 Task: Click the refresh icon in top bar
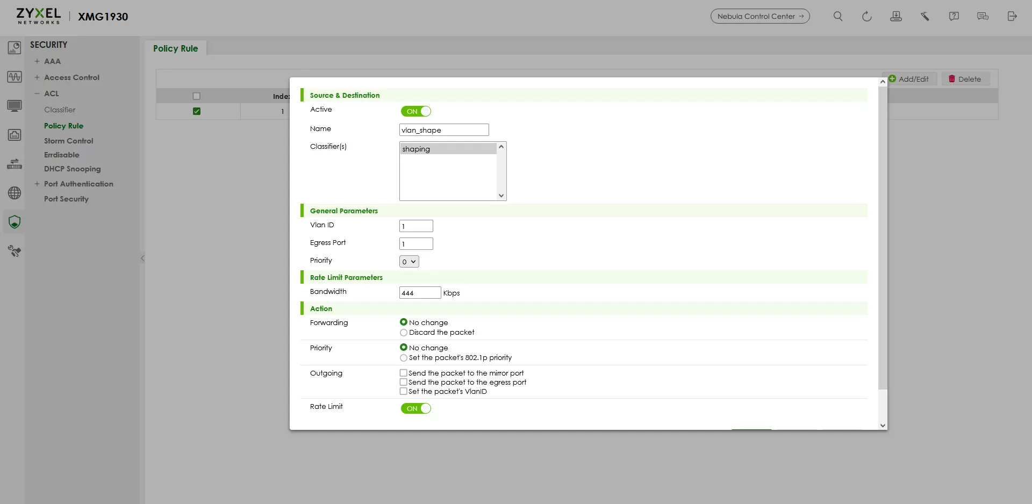tap(866, 16)
